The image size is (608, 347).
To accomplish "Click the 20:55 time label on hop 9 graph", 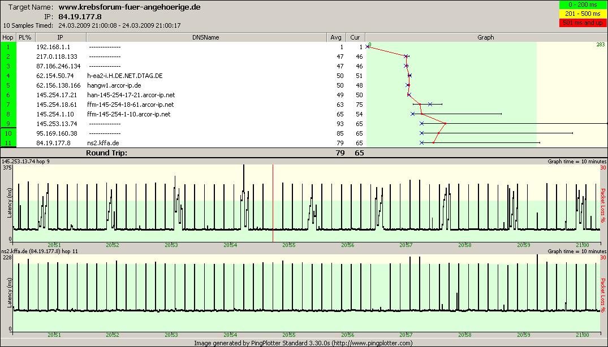I will [288, 245].
